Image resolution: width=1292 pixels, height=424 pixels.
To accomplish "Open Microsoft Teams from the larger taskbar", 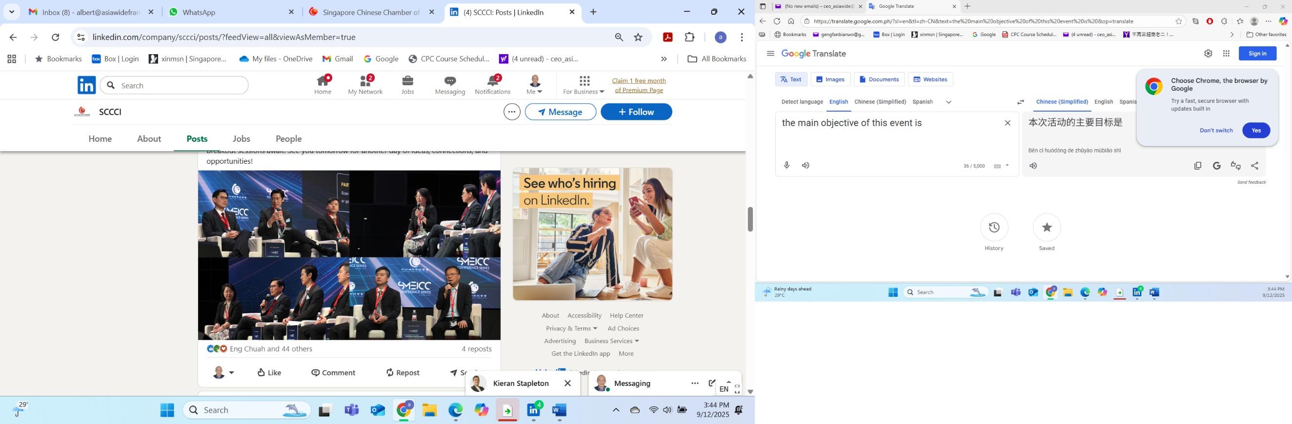I will point(352,410).
